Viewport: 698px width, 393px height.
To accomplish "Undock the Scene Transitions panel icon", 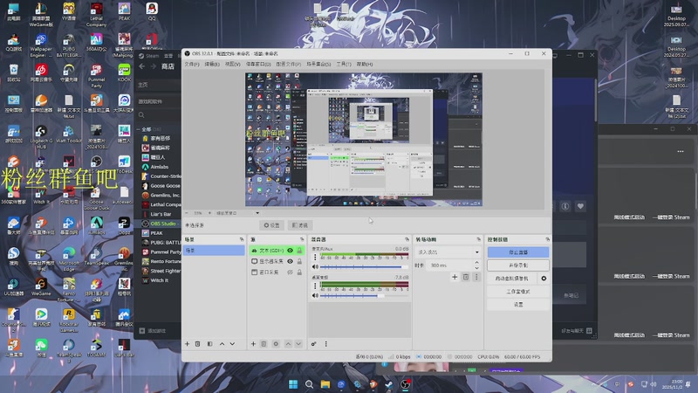I will click(478, 239).
